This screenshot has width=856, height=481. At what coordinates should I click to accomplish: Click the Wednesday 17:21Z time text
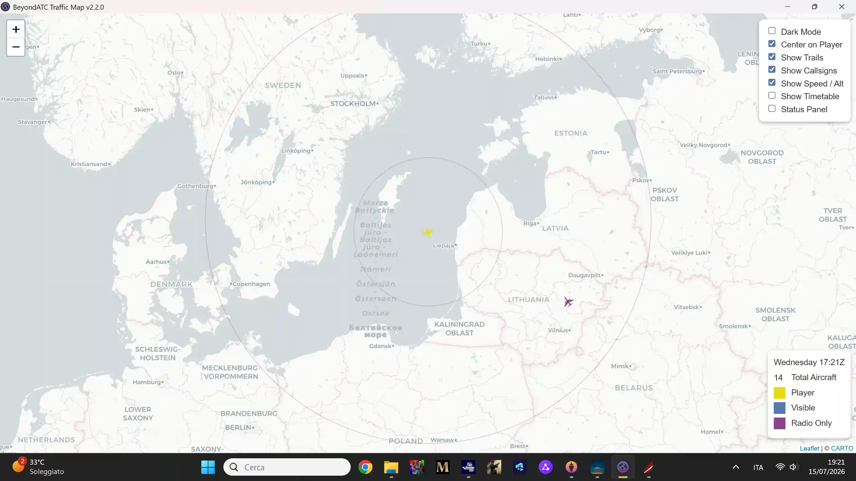tap(809, 362)
